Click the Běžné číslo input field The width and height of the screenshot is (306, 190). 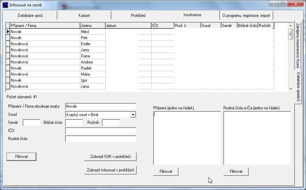pos(74,123)
